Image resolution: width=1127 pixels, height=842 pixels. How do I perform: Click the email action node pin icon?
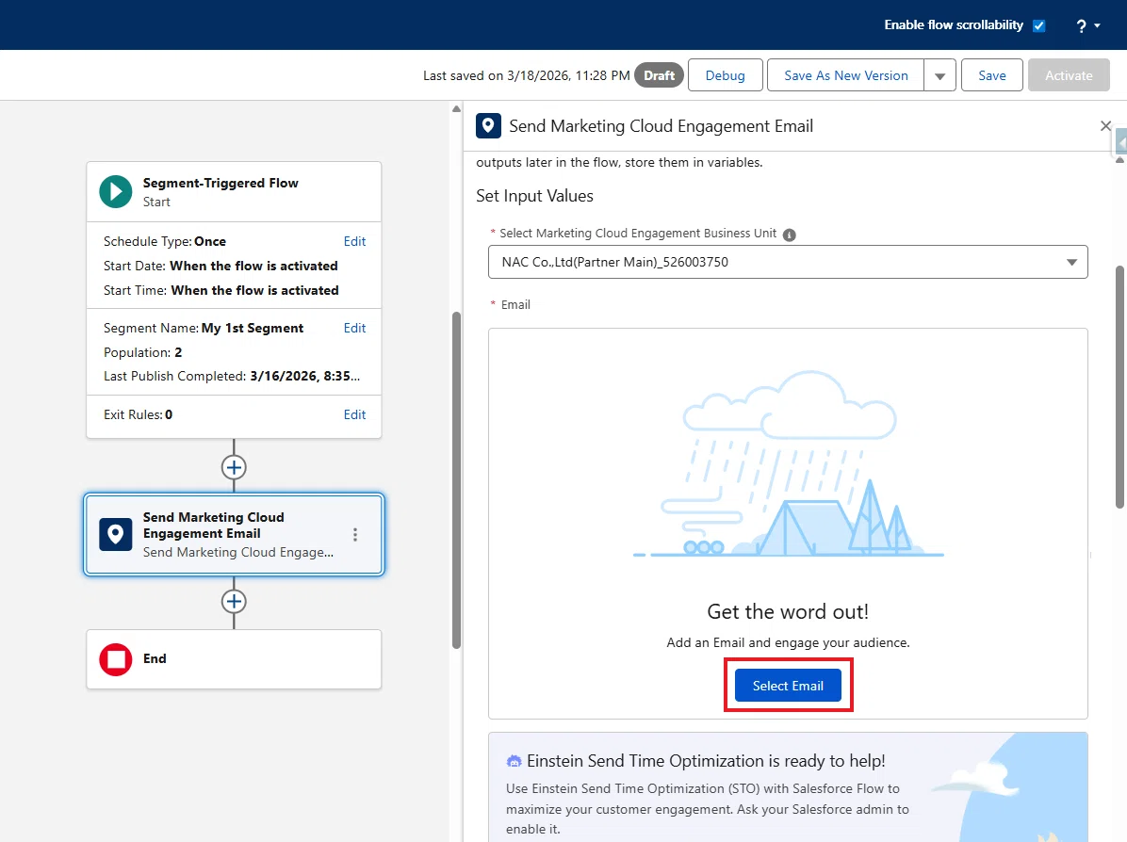pyautogui.click(x=116, y=535)
